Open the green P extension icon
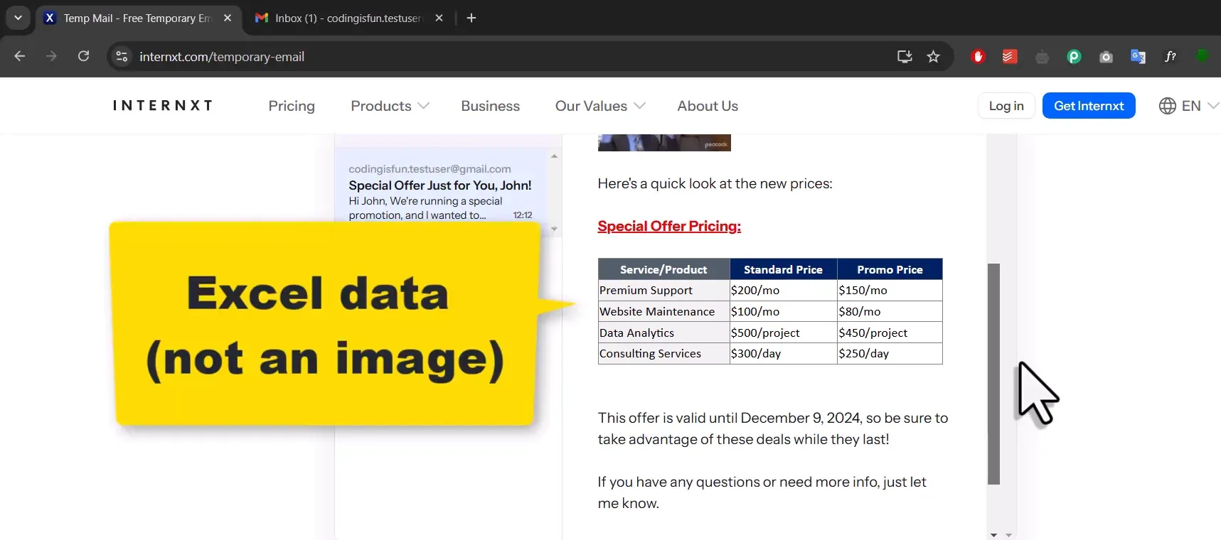The width and height of the screenshot is (1221, 540). [x=1074, y=57]
